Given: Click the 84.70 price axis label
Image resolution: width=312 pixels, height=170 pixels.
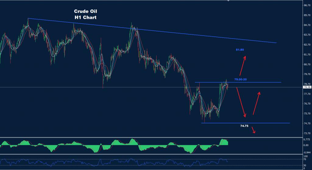Looking at the screenshot, I should click(x=307, y=25).
